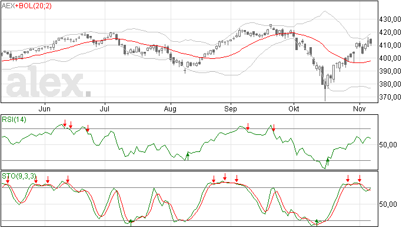Screen dimensions: 406x228
Task: Click the Jul month label
Action: pyautogui.click(x=105, y=108)
